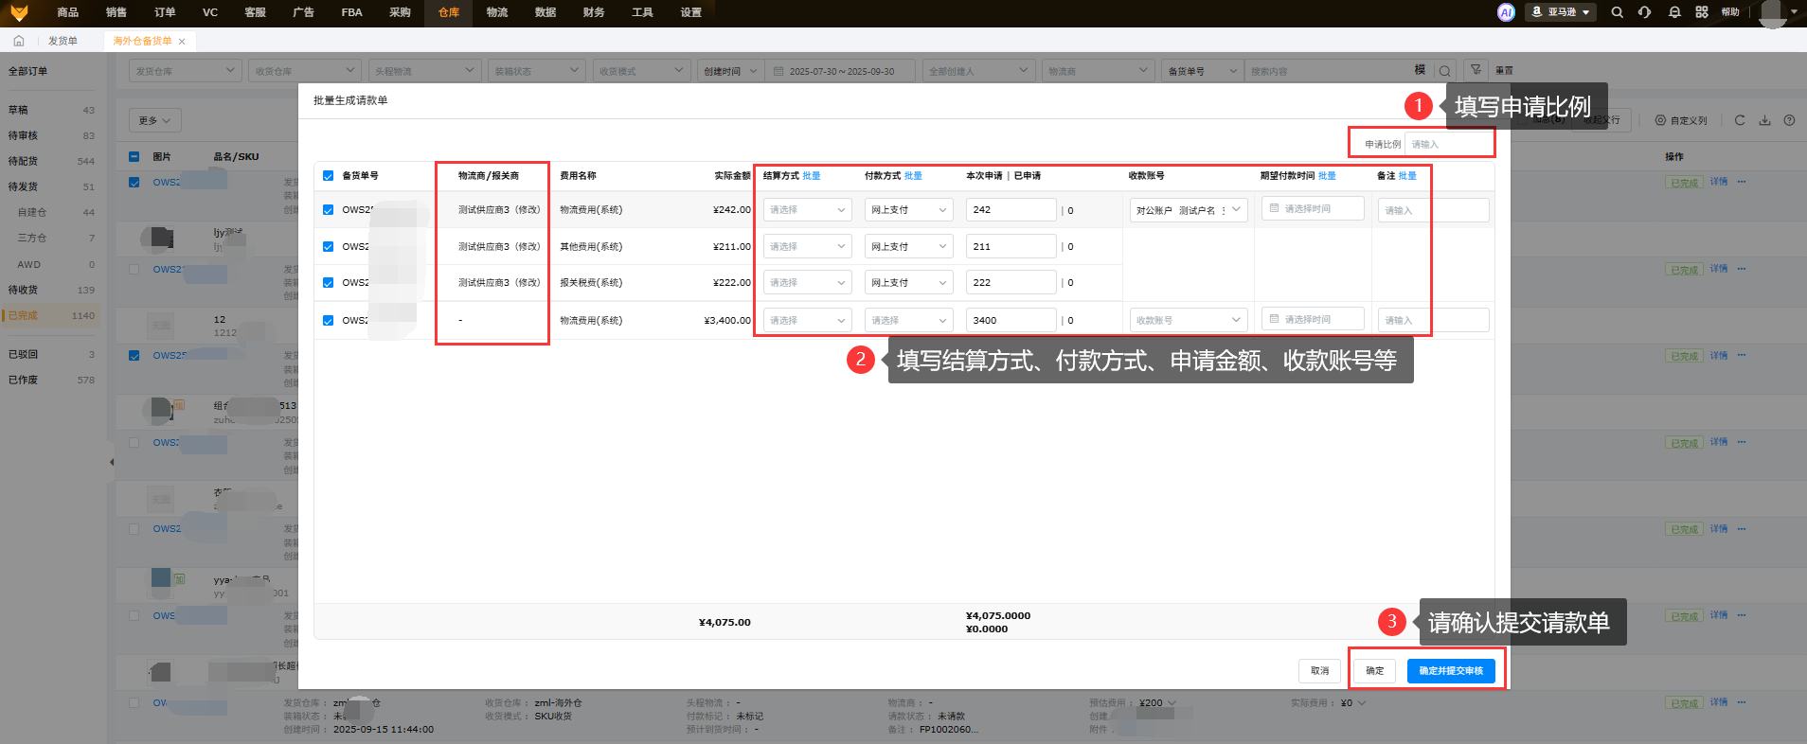
Task: Open the customer support headset icon
Action: point(1645,12)
